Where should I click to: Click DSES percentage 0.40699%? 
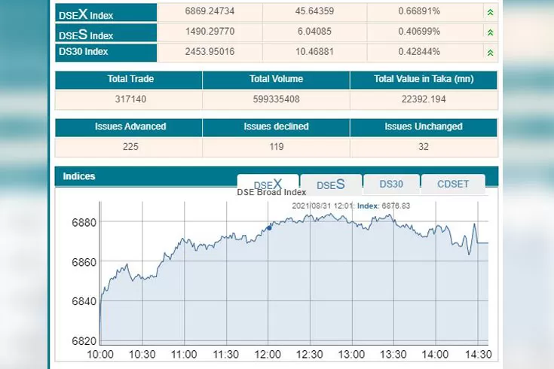(x=419, y=32)
